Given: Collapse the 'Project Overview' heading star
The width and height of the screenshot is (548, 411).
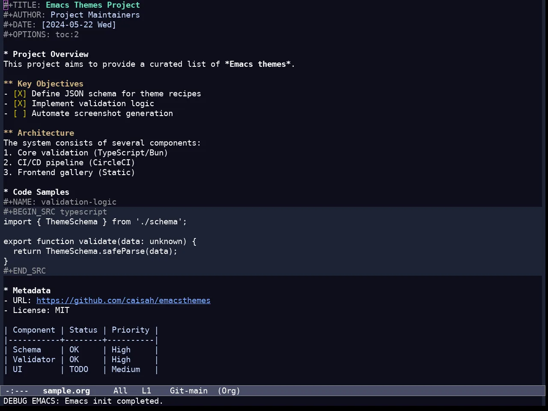Looking at the screenshot, I should 6,54.
